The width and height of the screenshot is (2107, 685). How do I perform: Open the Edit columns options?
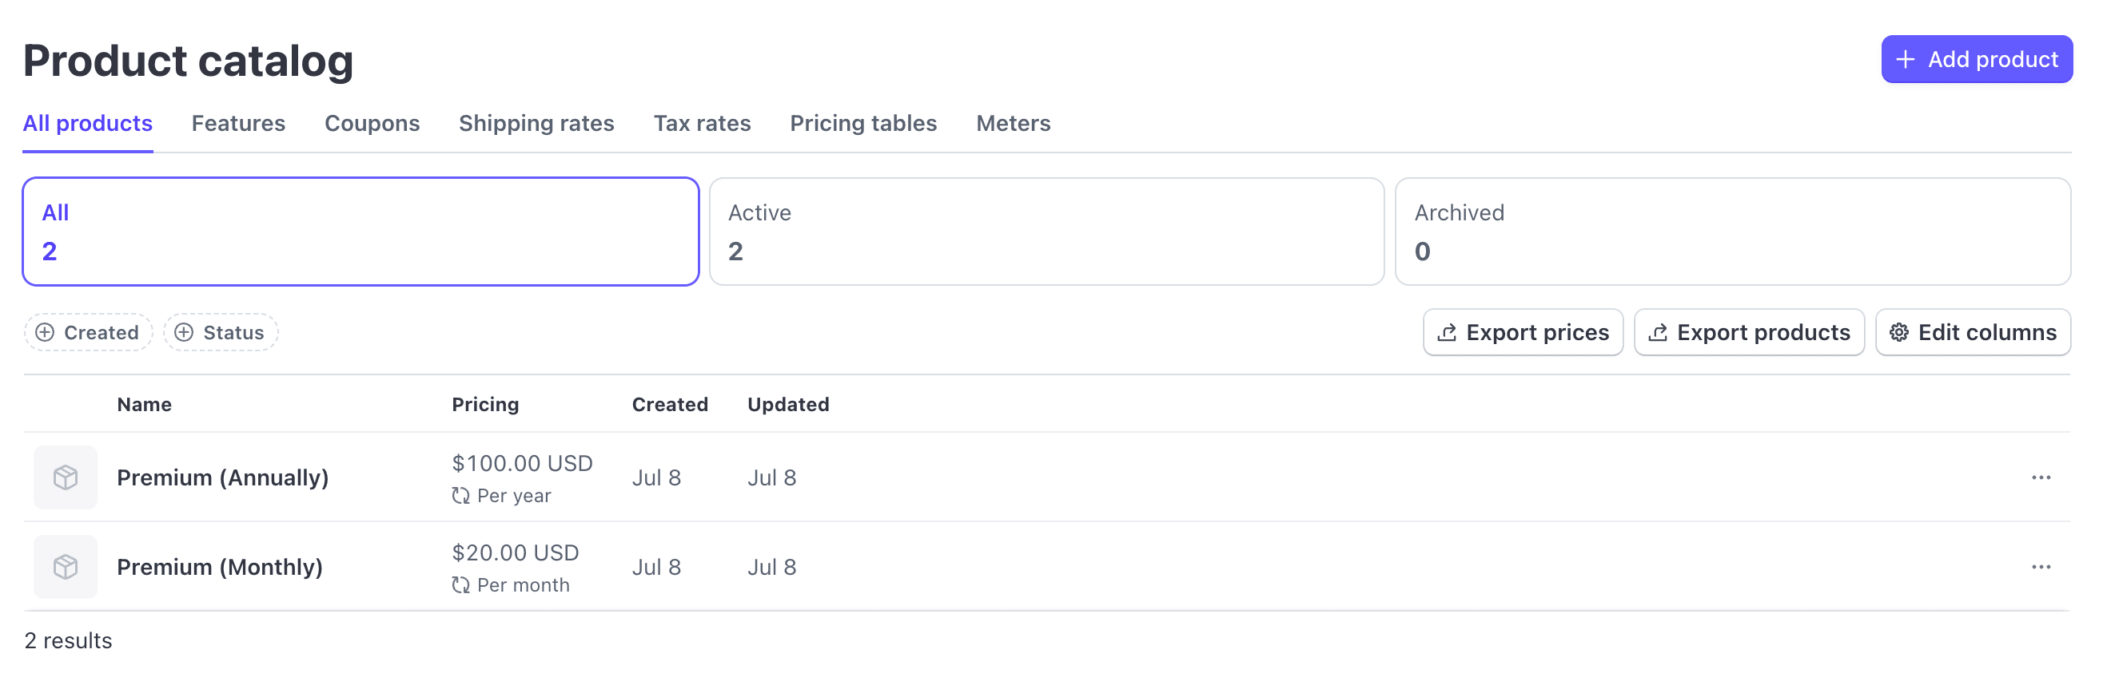pos(1973,333)
